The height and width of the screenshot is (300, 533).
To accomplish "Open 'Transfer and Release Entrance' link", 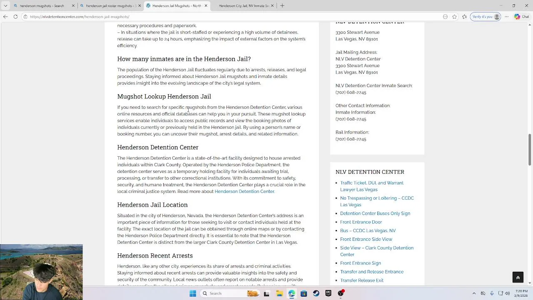I will (372, 272).
